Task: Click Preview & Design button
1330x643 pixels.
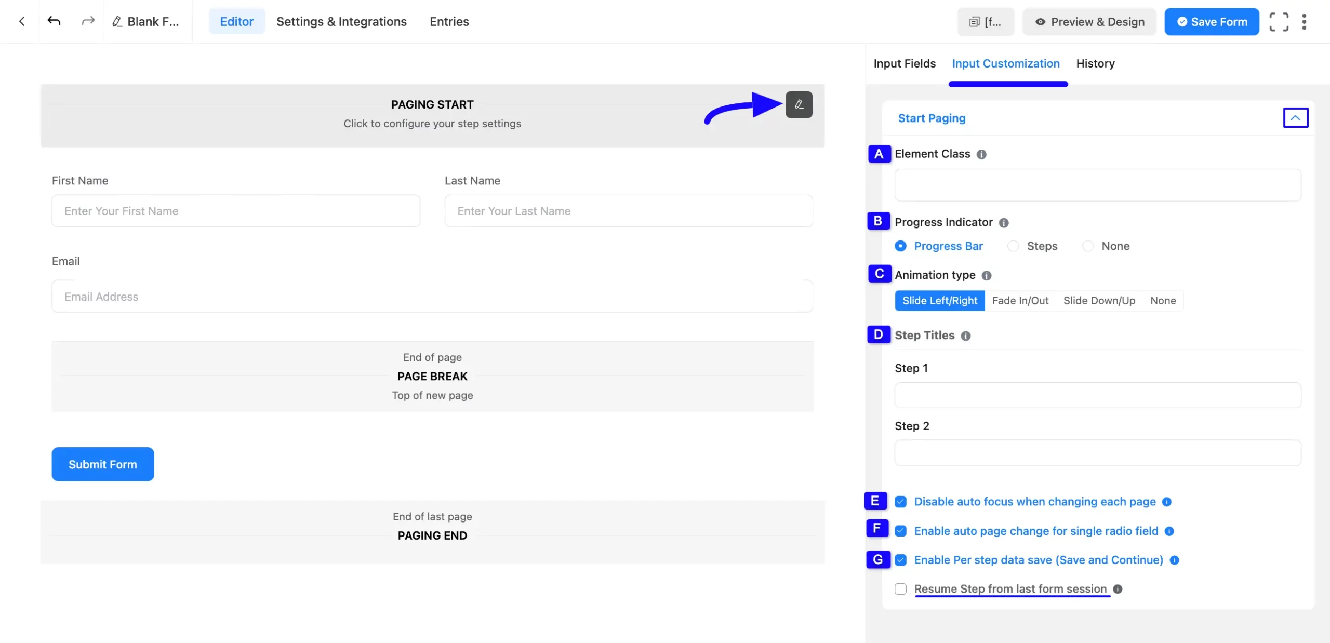Action: (x=1089, y=22)
